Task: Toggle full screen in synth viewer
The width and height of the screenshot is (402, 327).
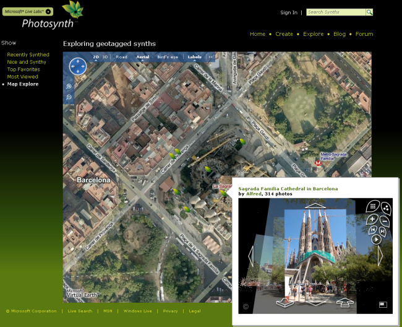Action: pos(383,305)
